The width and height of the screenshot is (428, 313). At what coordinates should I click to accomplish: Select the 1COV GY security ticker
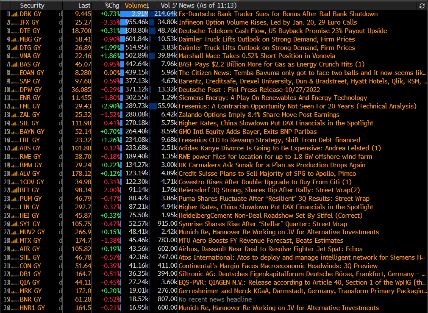[32, 182]
